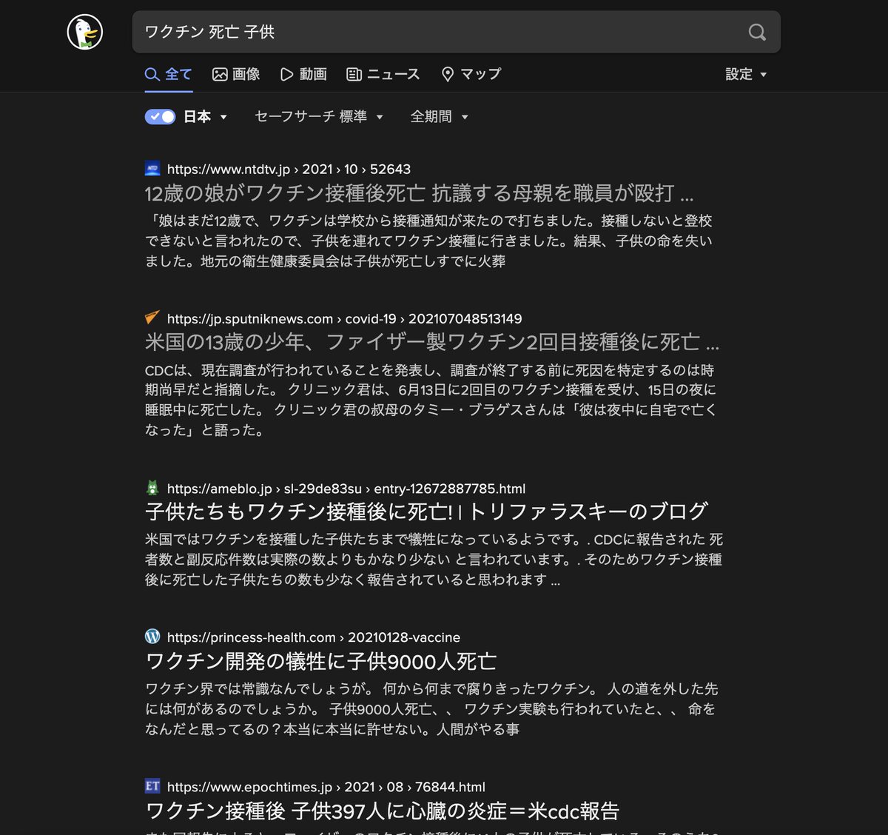Click the WordPress favicon for princess-health.com
Screen dimensions: 888x835
tap(152, 637)
